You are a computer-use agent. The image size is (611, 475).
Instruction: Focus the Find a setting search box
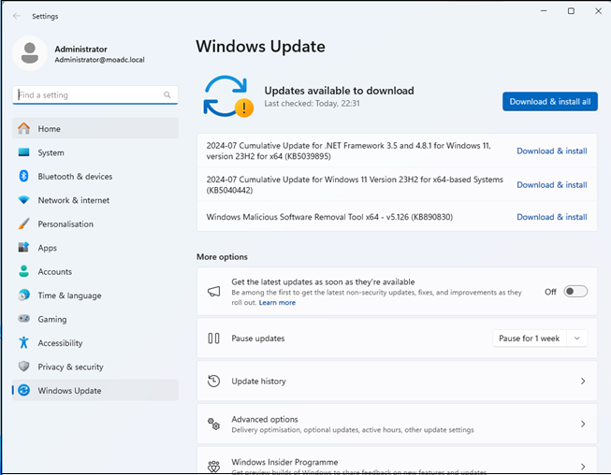(95, 95)
